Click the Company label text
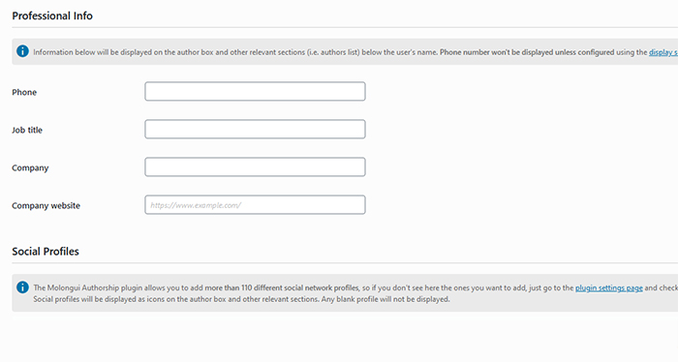This screenshot has height=362, width=678. (x=30, y=168)
